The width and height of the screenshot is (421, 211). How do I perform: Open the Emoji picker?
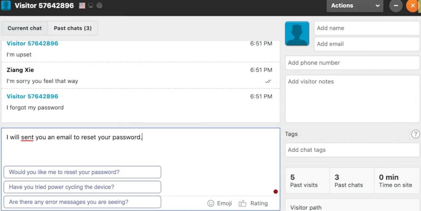[220, 203]
